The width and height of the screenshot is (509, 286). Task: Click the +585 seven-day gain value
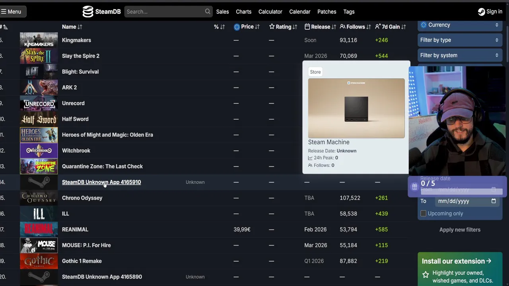381,230
